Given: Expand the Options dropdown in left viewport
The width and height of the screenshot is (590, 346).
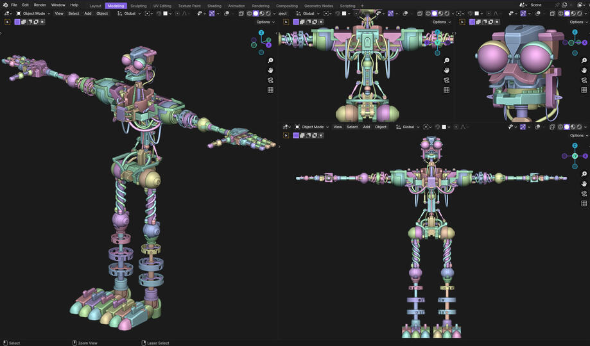Looking at the screenshot, I should point(265,22).
